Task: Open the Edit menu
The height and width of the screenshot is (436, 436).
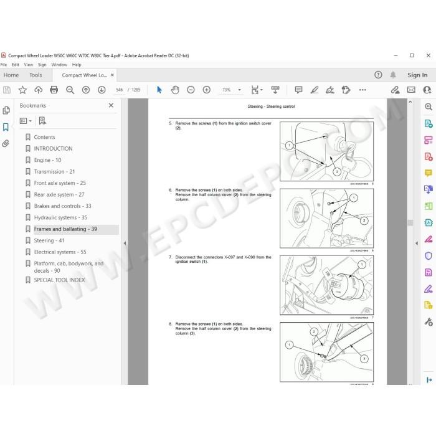Action: click(x=16, y=65)
